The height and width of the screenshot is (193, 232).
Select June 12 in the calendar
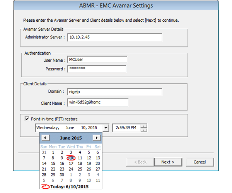click(x=89, y=158)
